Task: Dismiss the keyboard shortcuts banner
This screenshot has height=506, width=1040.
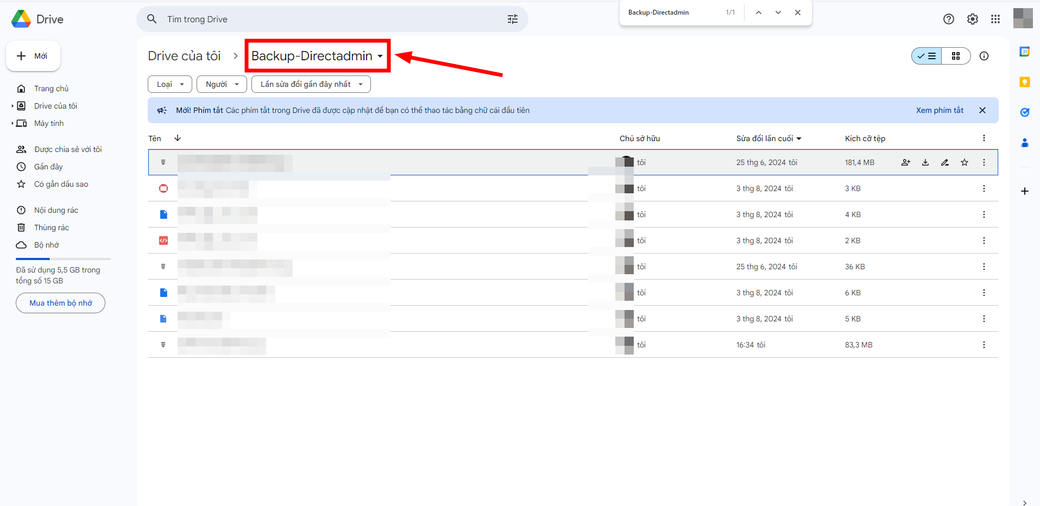Action: coord(982,110)
